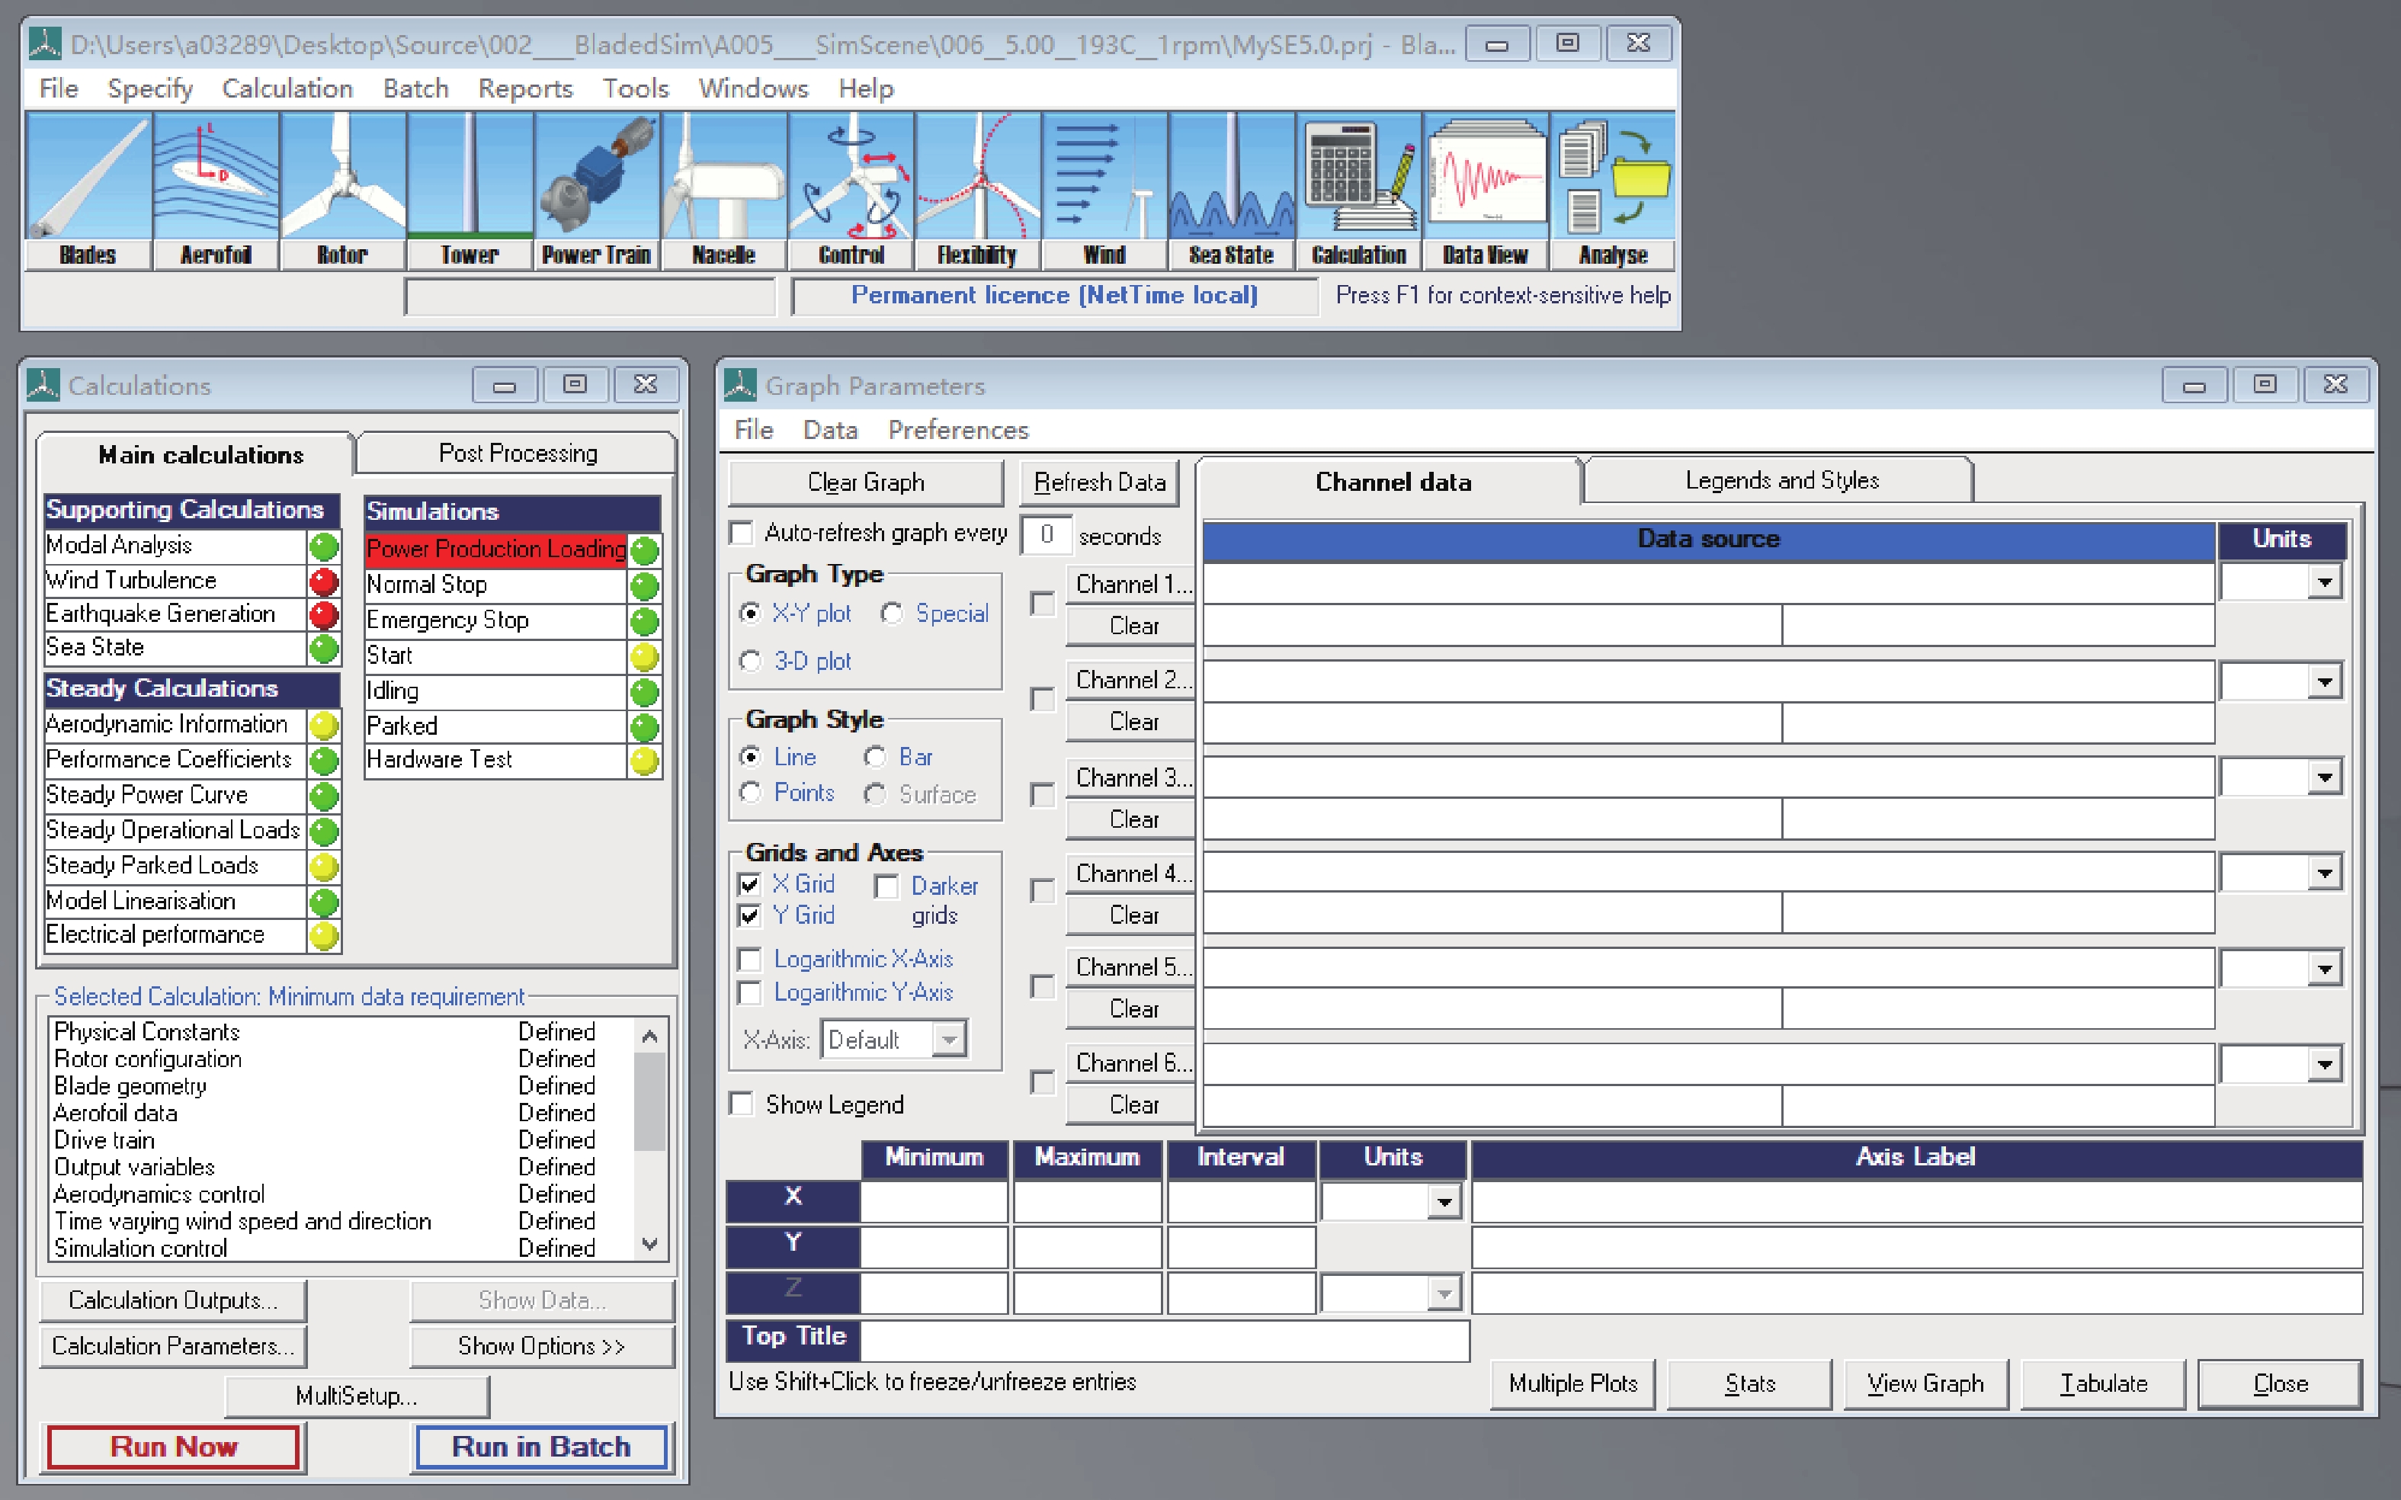The width and height of the screenshot is (2401, 1500).
Task: Select the Special graph type option
Action: coord(892,614)
